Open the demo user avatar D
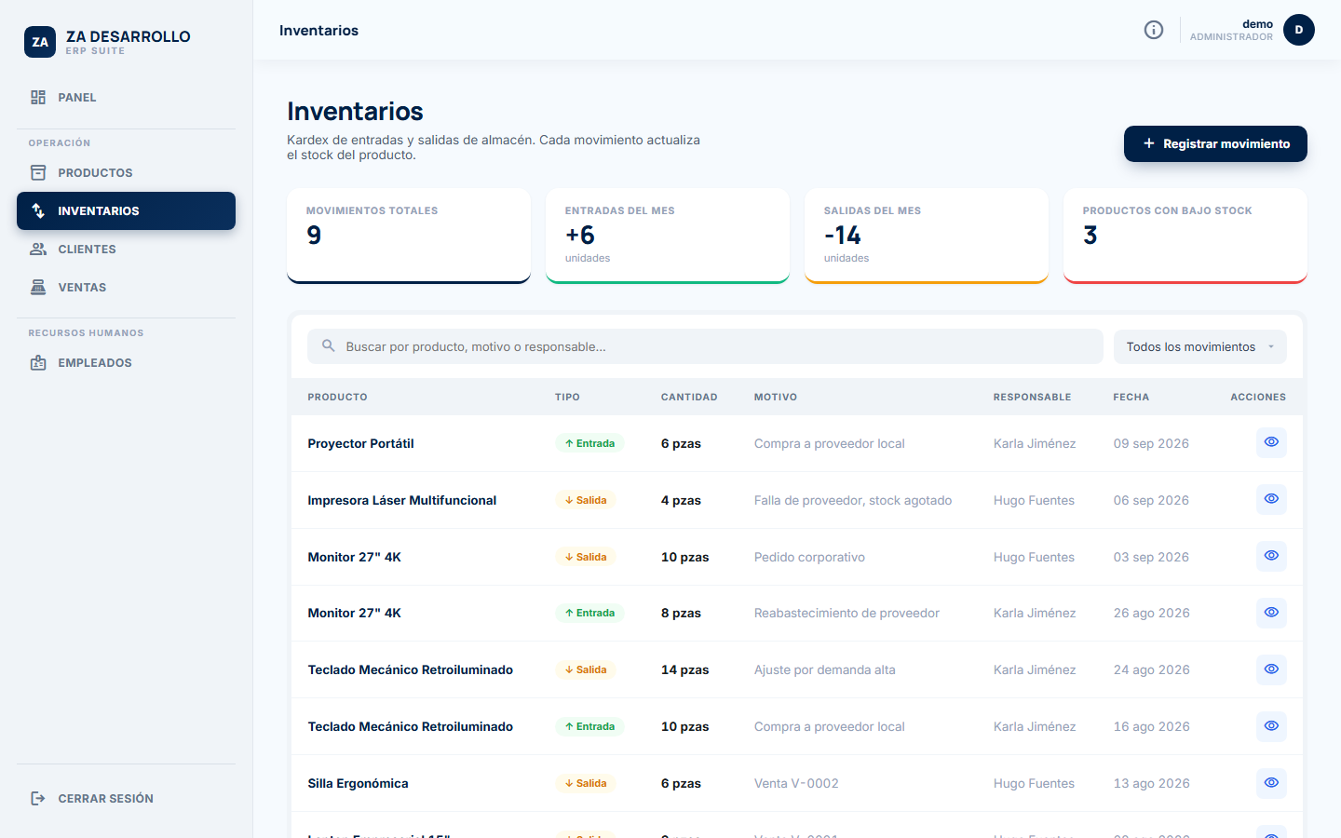 pos(1299,30)
